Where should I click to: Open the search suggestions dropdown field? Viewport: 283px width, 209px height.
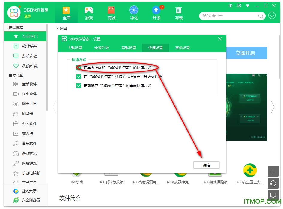232,15
